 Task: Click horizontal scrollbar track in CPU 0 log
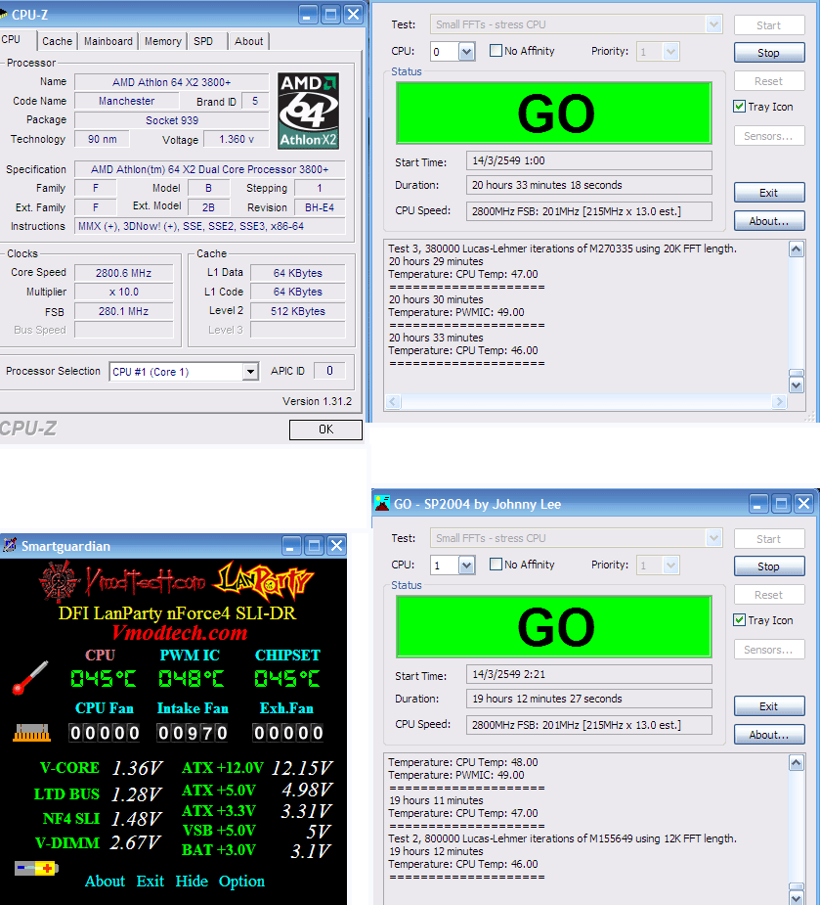tap(585, 402)
